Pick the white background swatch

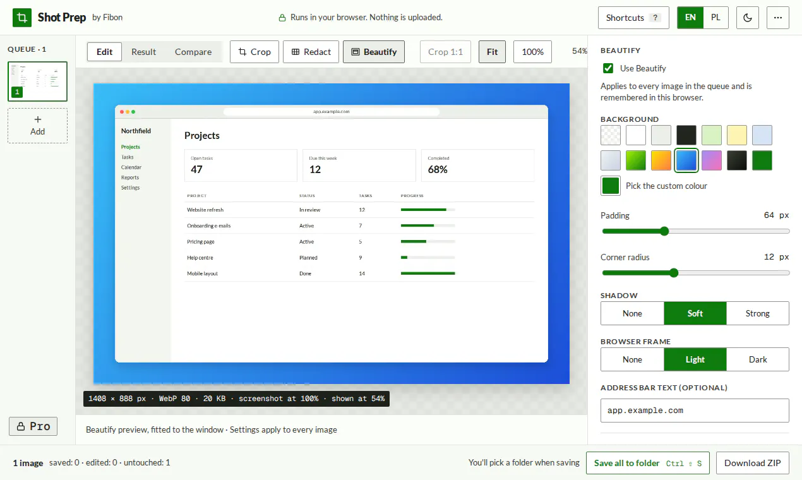[x=636, y=135]
